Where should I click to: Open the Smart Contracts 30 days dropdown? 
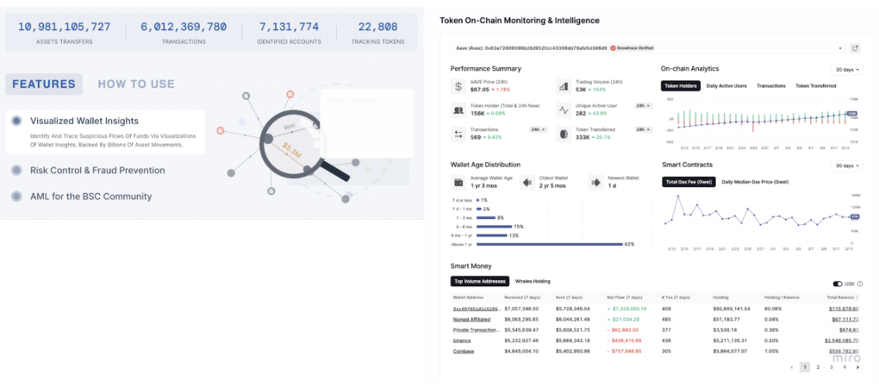[845, 165]
